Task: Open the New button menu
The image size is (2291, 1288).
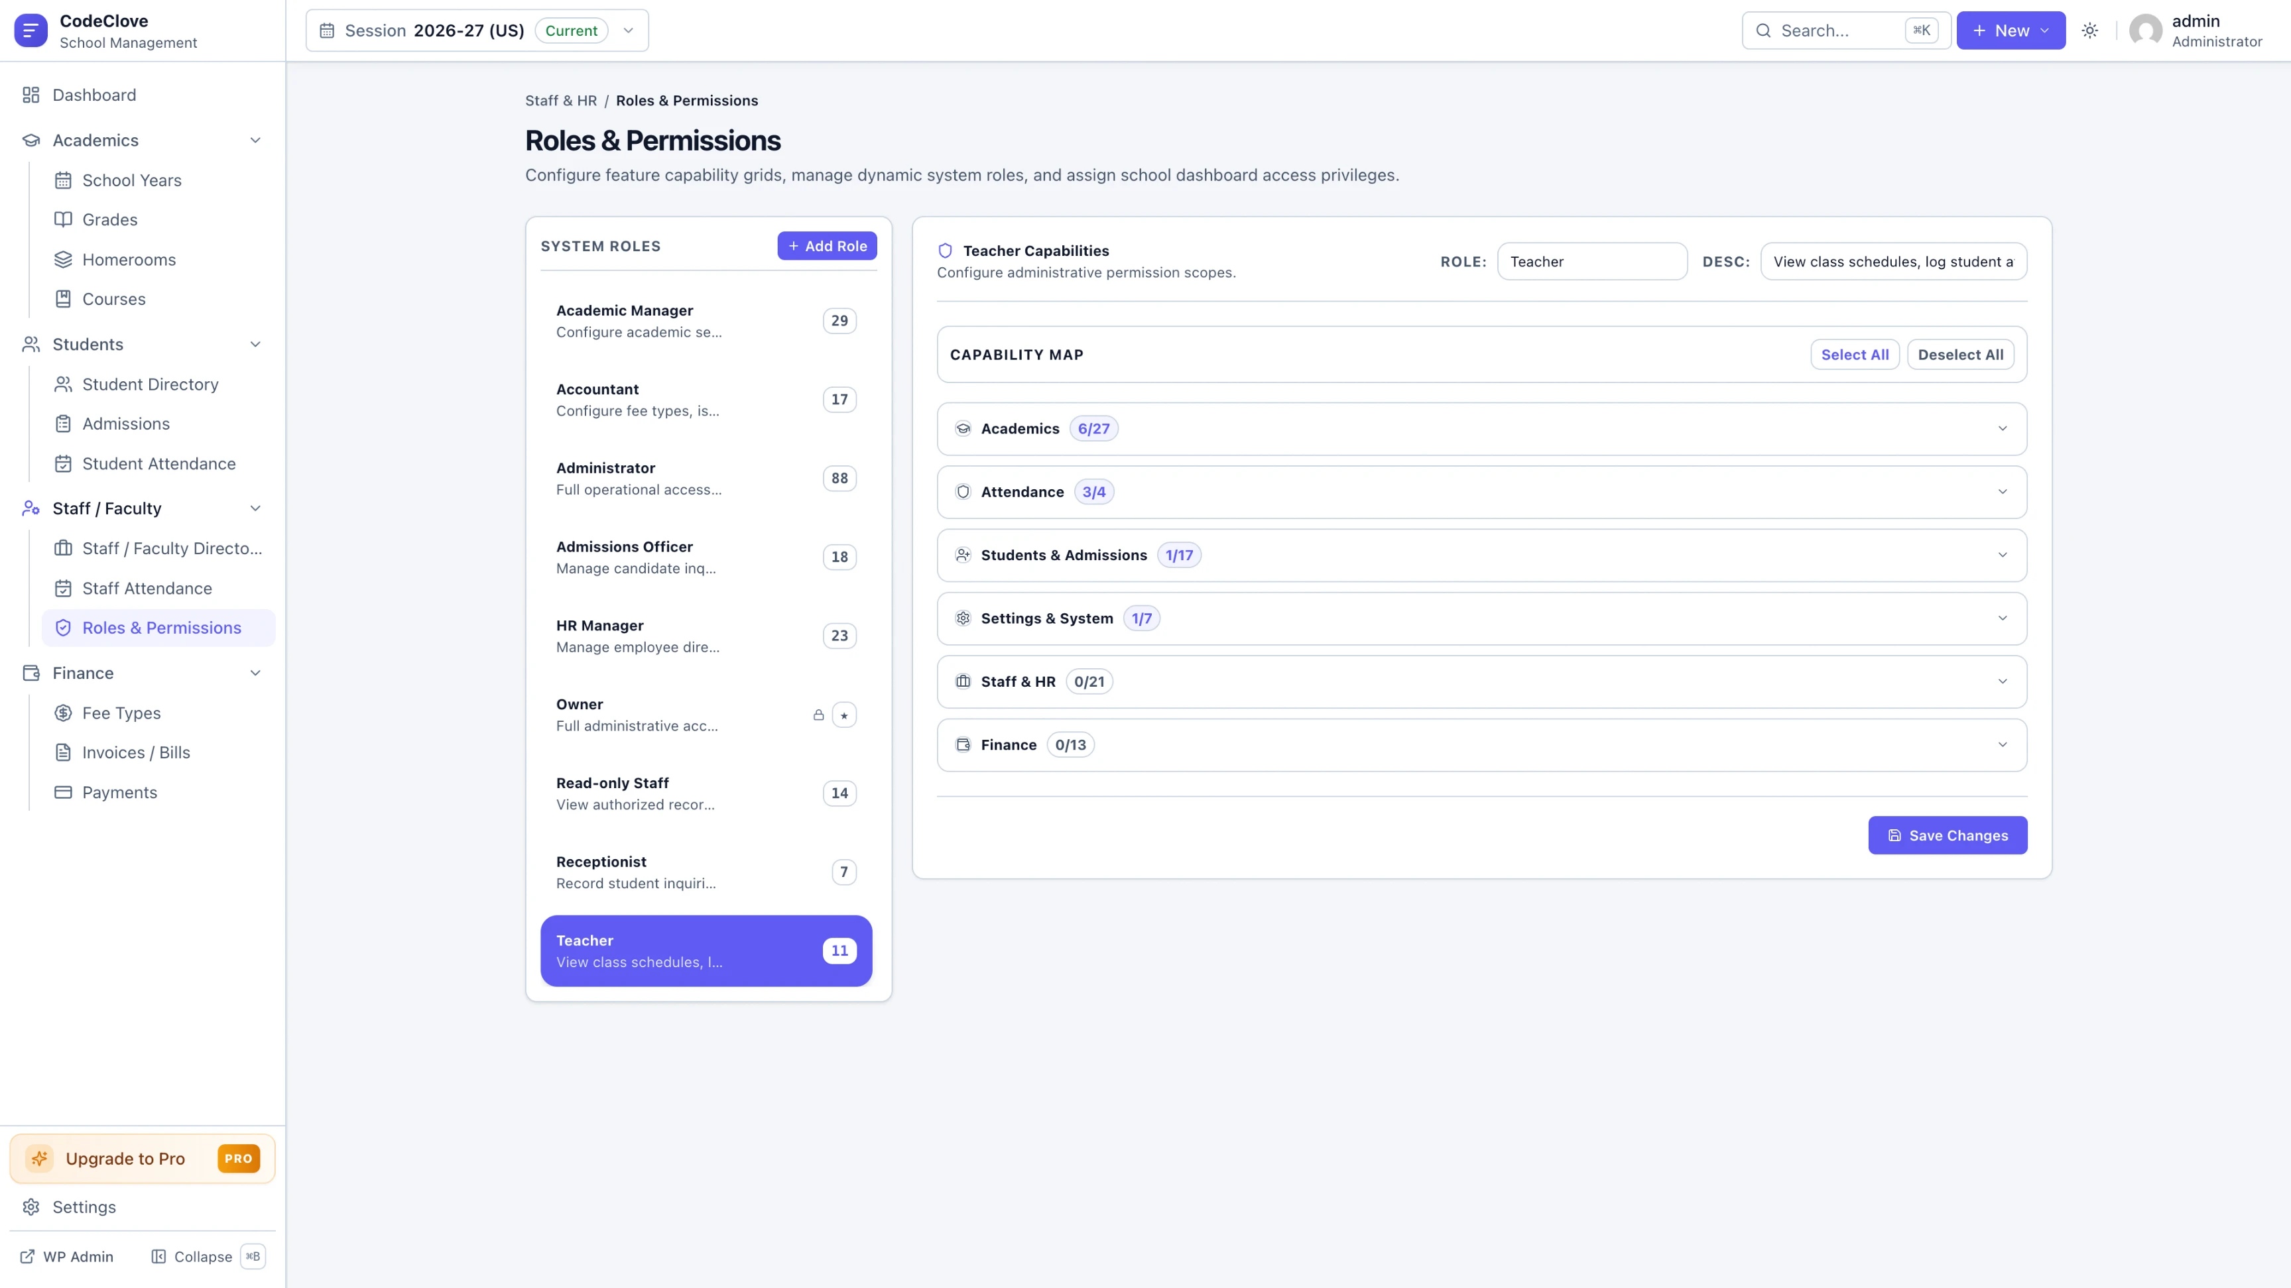Action: (2011, 30)
